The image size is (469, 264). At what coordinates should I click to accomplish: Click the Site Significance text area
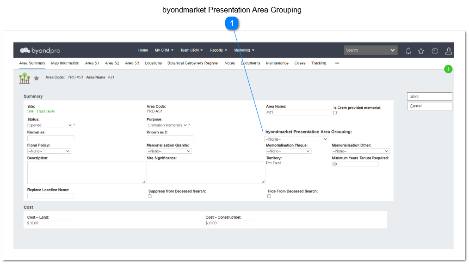click(x=206, y=173)
